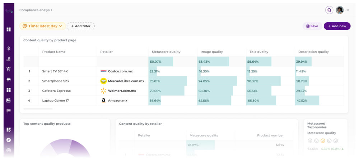Click Amazon.mx retailer name
This screenshot has height=167, width=359.
(x=118, y=100)
